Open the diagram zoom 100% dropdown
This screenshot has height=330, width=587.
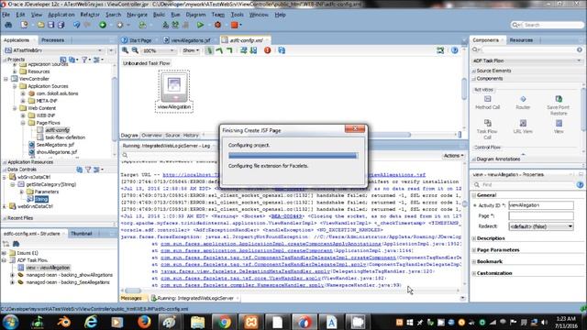click(159, 50)
